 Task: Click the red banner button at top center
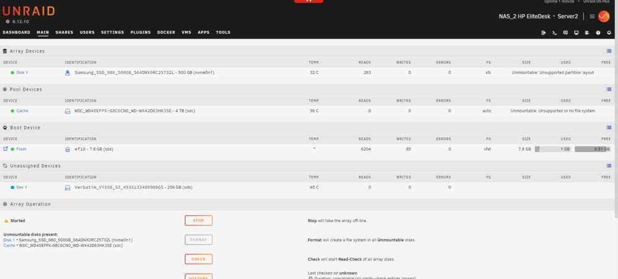coord(308,1)
